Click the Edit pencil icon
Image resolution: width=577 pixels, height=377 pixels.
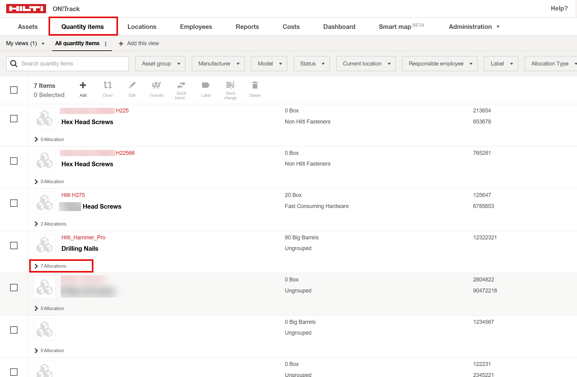click(132, 85)
